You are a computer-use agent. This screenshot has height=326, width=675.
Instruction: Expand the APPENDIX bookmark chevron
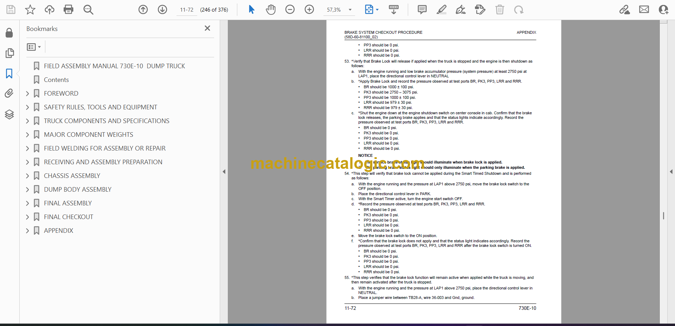click(x=27, y=231)
